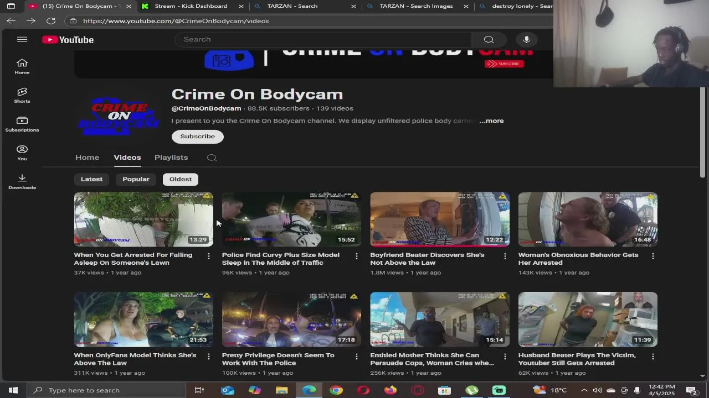The width and height of the screenshot is (709, 398).
Task: Switch to channel Playlists tab
Action: [x=171, y=158]
